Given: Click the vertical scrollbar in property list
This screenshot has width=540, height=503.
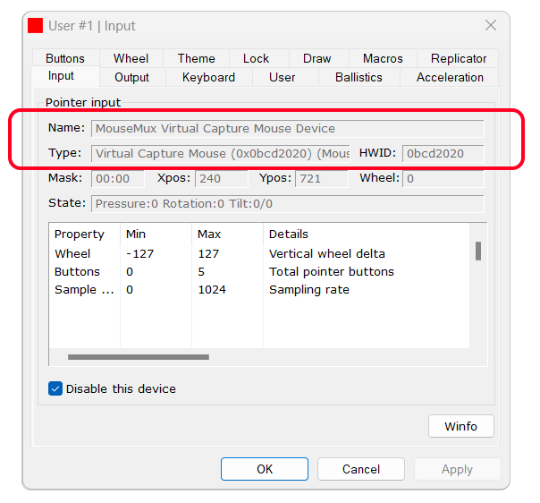Looking at the screenshot, I should [x=478, y=251].
